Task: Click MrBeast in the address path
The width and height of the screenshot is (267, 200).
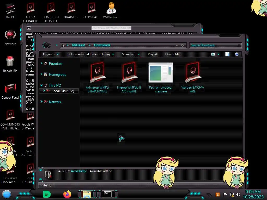Action: pos(78,45)
